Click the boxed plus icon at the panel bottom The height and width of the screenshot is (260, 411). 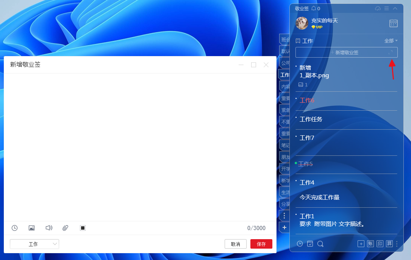coord(361,244)
